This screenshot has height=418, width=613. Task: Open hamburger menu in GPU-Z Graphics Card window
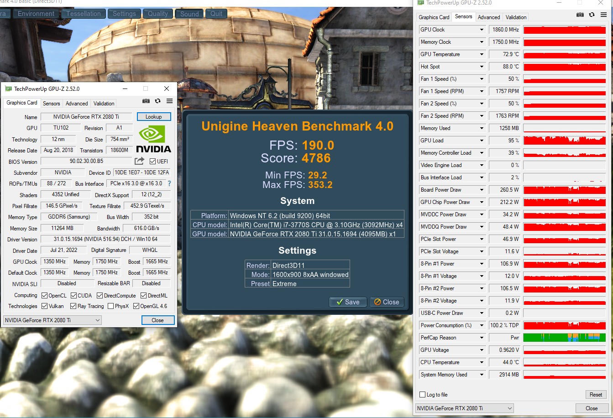[x=169, y=101]
